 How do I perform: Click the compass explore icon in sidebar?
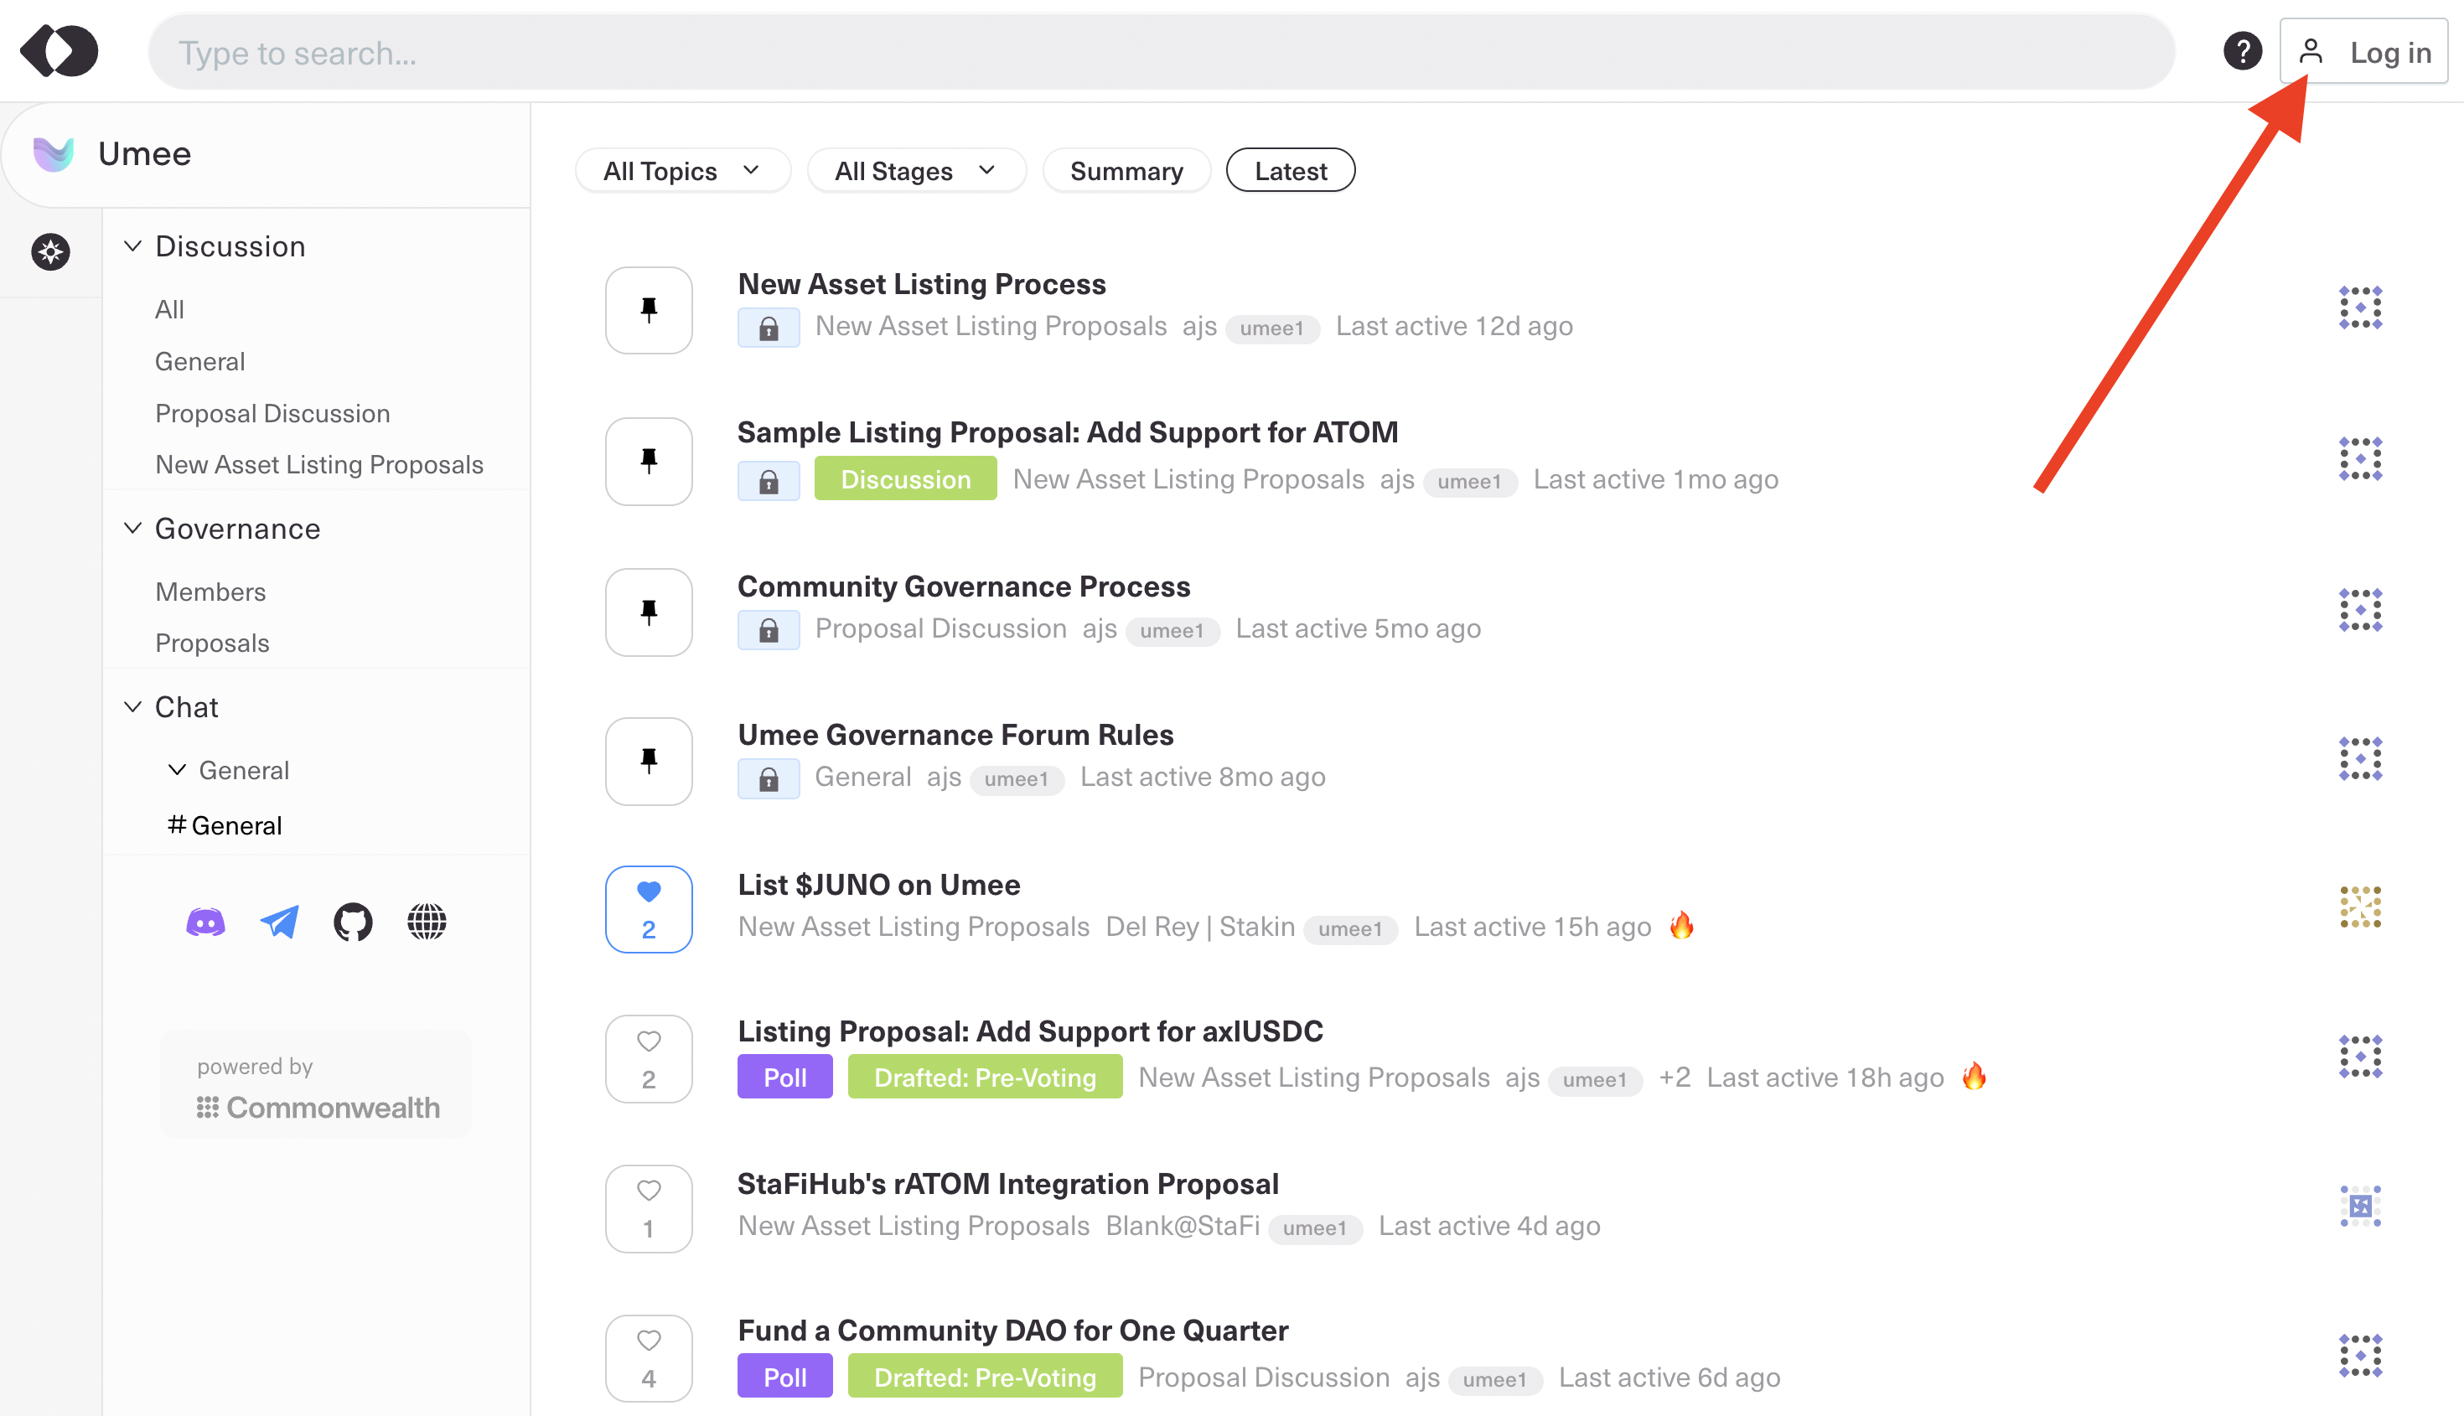[x=50, y=252]
